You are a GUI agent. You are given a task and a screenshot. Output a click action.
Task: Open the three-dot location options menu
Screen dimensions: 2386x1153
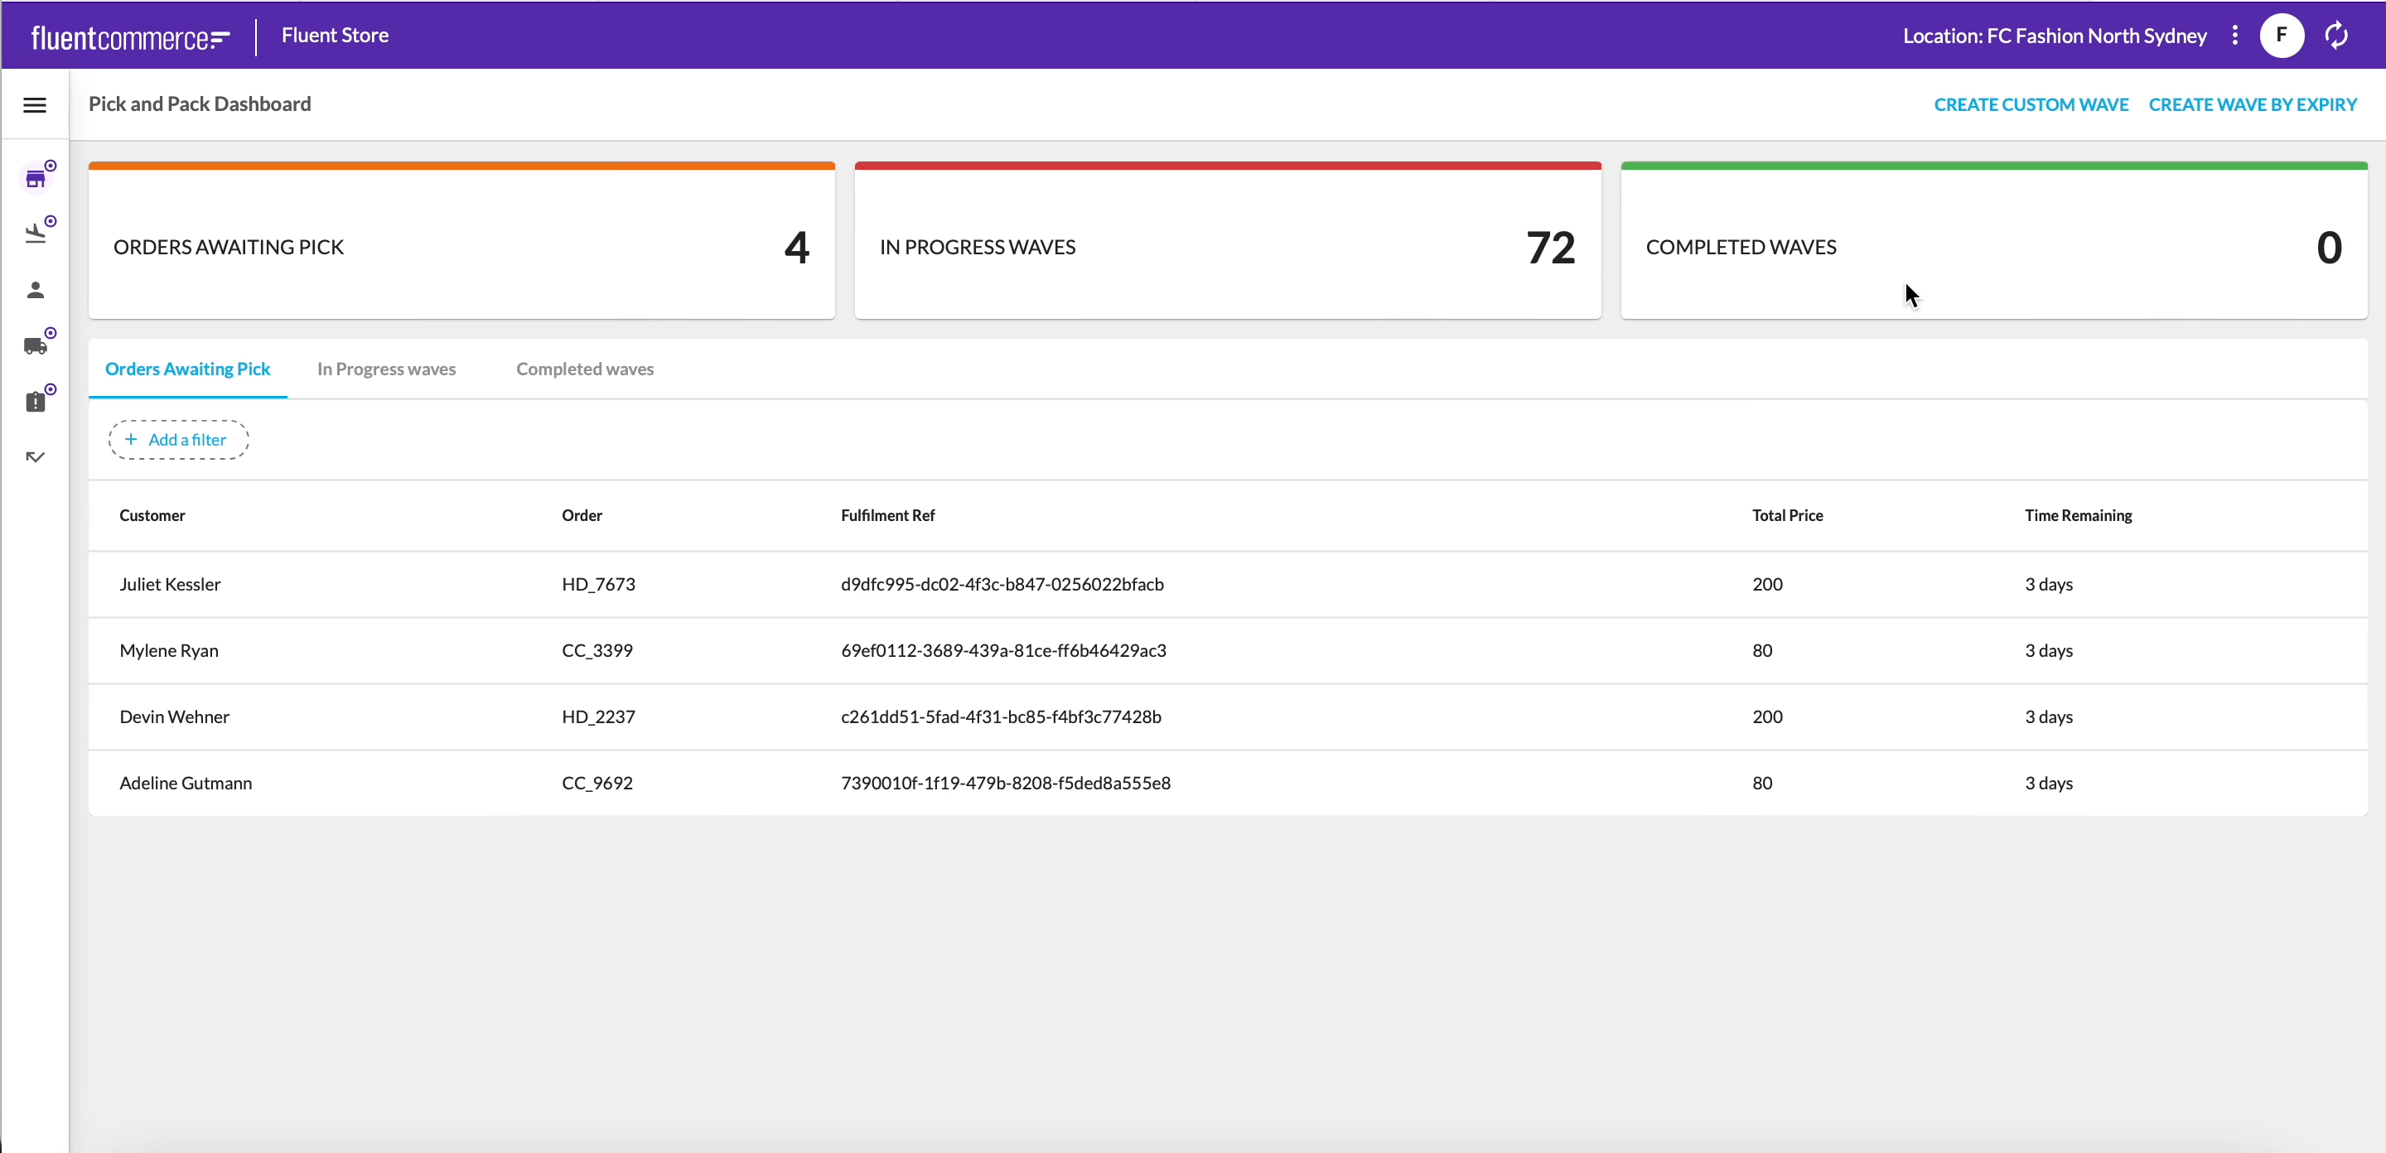click(x=2235, y=36)
